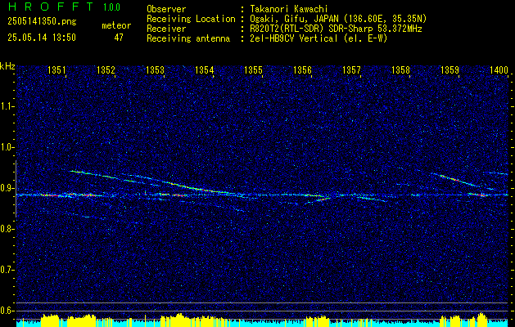Image resolution: width=515 pixels, height=327 pixels.
Task: Click the 0.6 kHz axis label
Action: 6,311
